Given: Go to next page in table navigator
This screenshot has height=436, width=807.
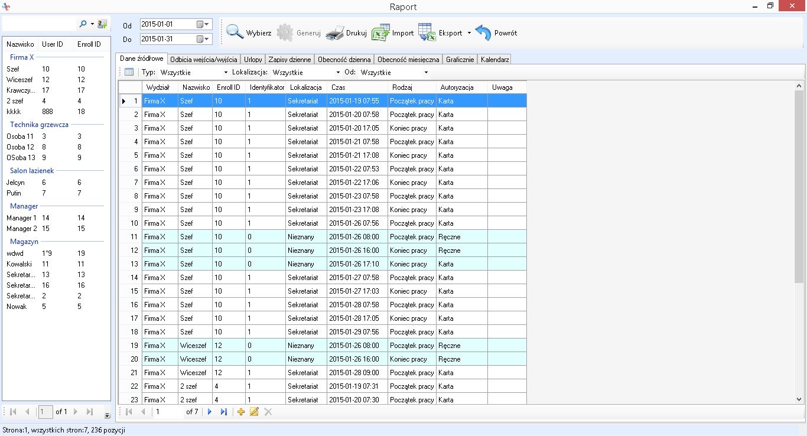Looking at the screenshot, I should coord(210,412).
